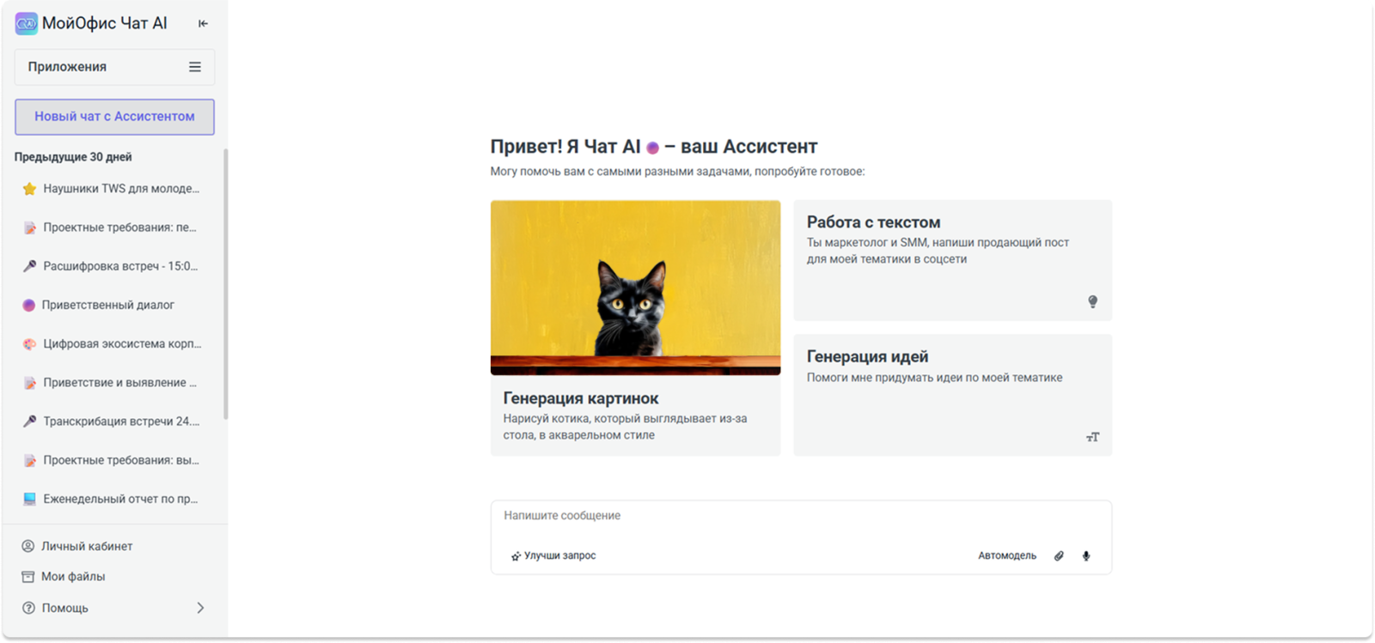Open the Digital ecosystem chat
The height and width of the screenshot is (643, 1375).
click(121, 343)
